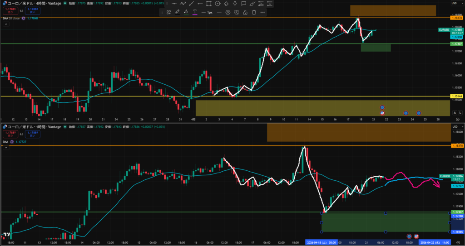Toggle the lock on selected drawing
The height and width of the screenshot is (246, 465).
tap(245, 12)
